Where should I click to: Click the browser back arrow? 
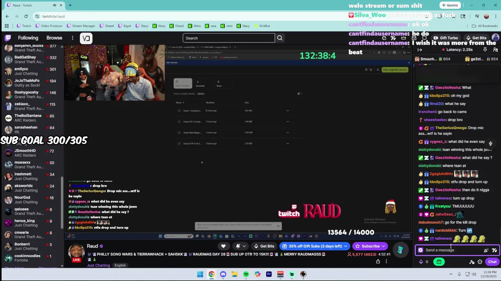tap(7, 16)
